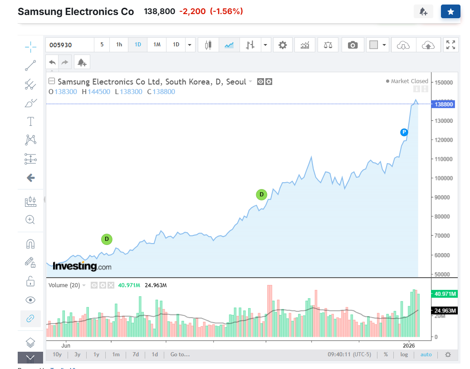Screen dimensions: 470x369
Task: Click the back arrow in left toolbar
Action: coord(30,178)
